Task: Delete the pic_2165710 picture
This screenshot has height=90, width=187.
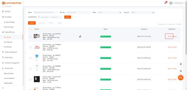Action: [175, 36]
